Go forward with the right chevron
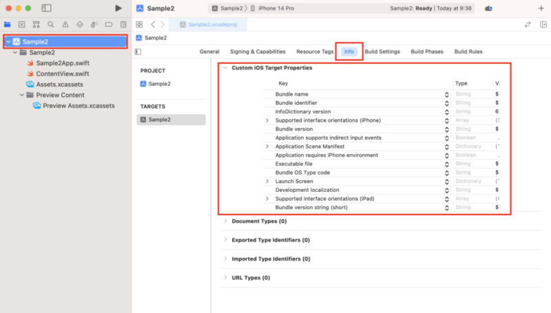 click(163, 24)
